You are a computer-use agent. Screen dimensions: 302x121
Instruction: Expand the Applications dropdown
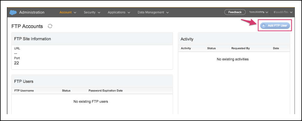pos(119,12)
